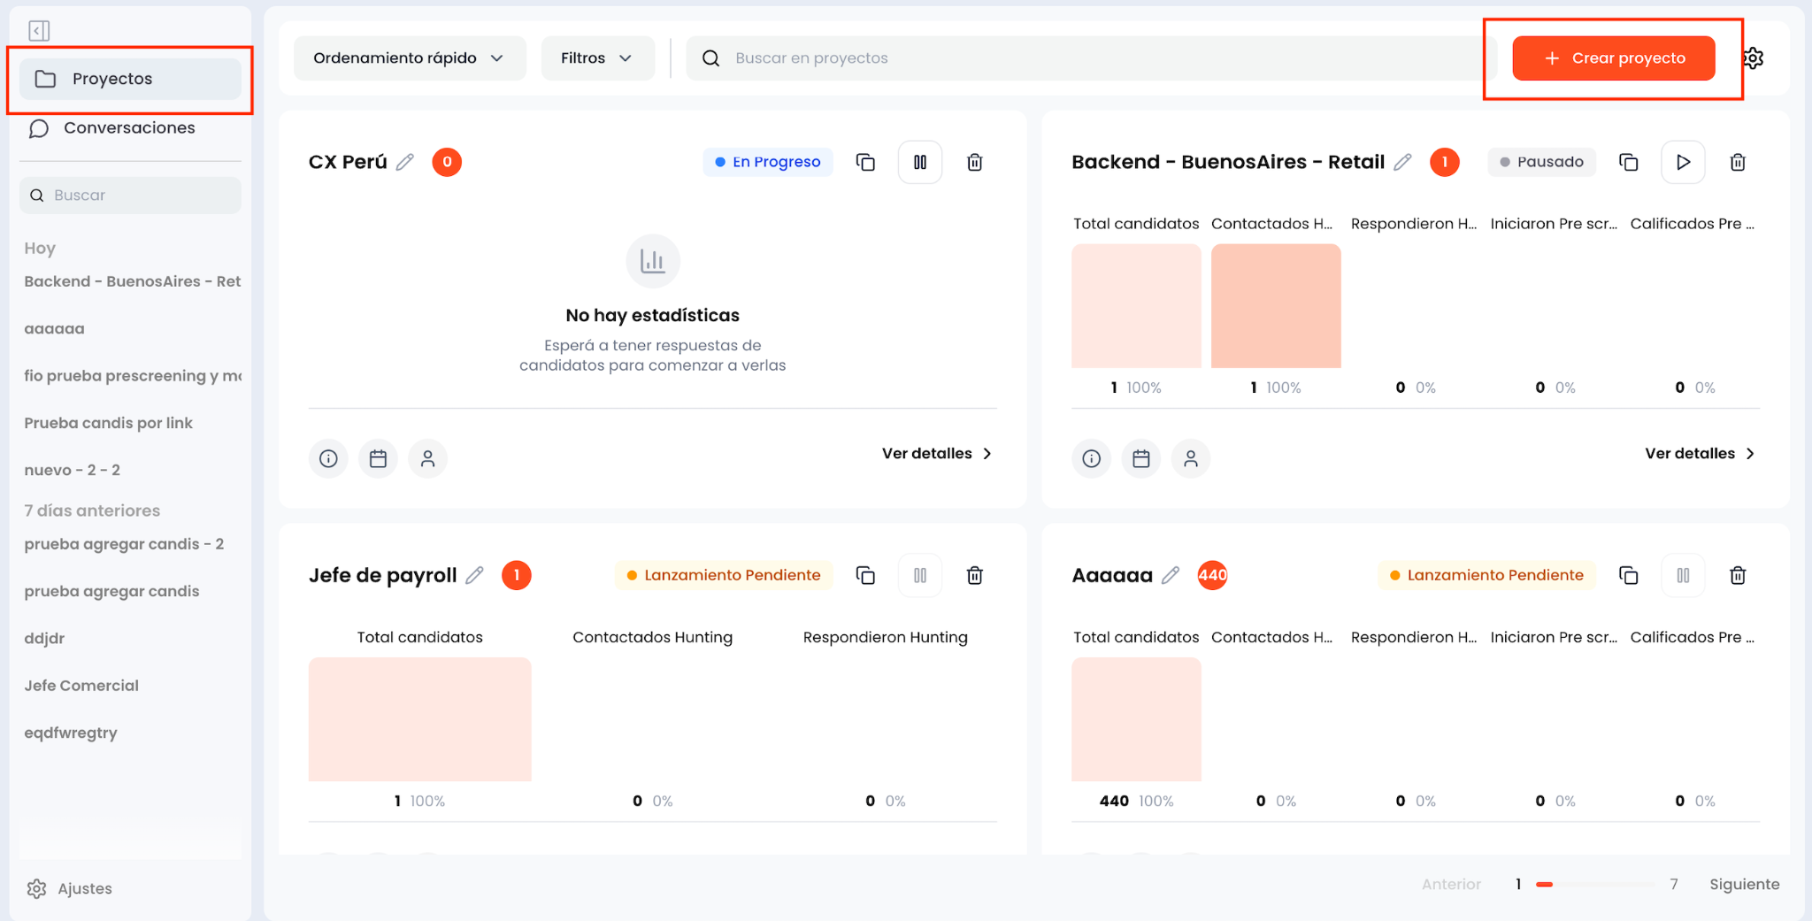The image size is (1812, 921).
Task: Click pause button on Jefe de payroll
Action: [x=920, y=575]
